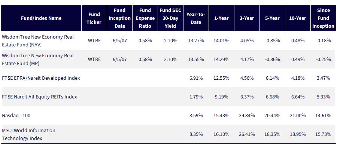
Task: Click the 13.55% Year-to-Date MP value
Action: 196,60
